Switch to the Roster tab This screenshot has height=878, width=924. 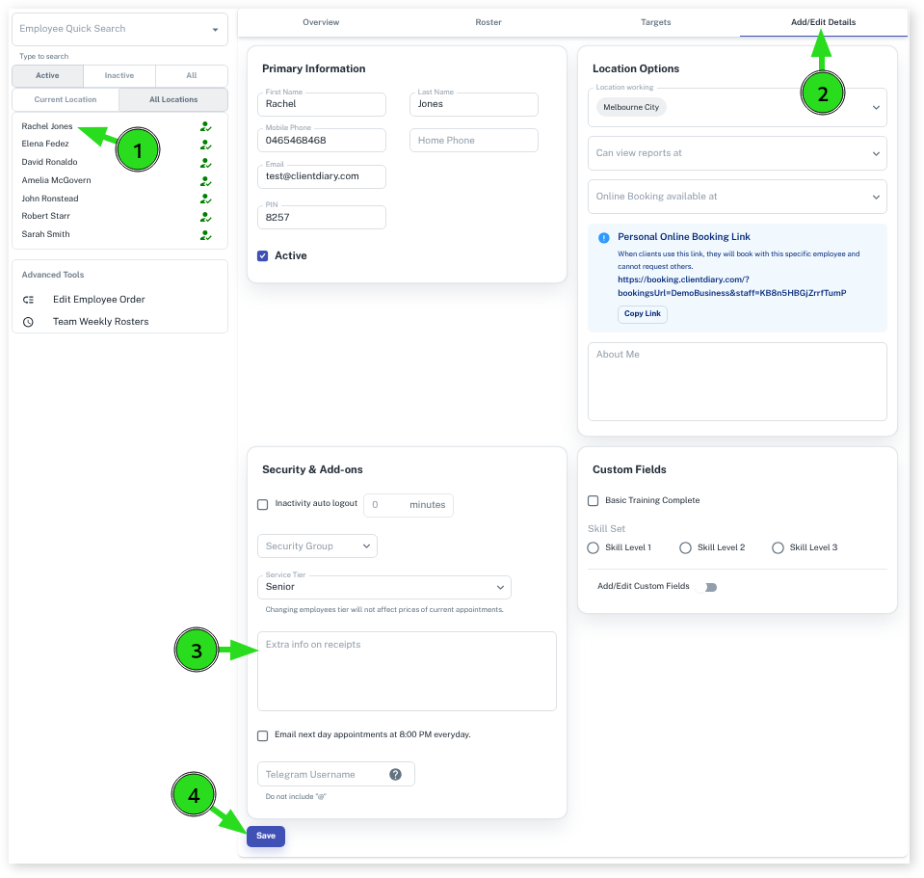(488, 22)
